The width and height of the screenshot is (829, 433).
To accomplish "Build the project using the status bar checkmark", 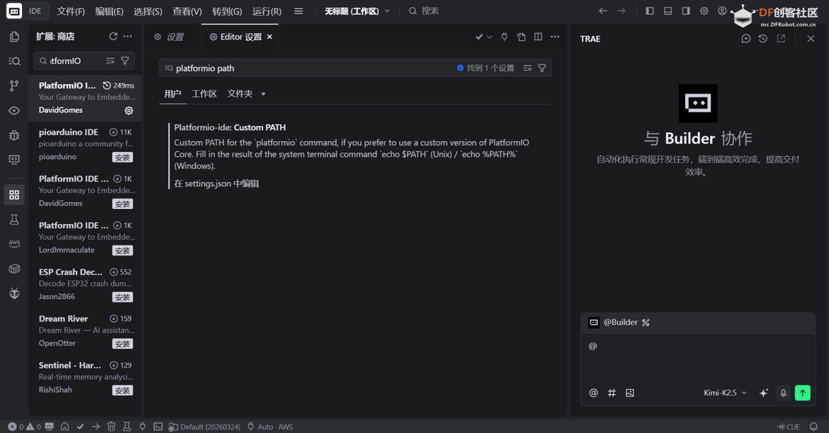I will click(x=80, y=427).
